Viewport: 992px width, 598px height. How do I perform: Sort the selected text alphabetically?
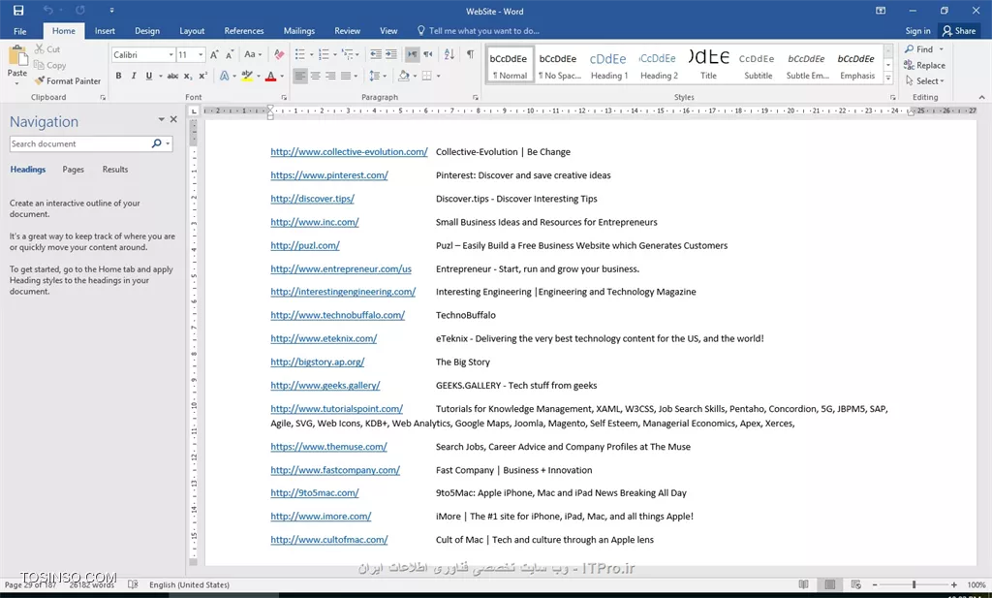tap(449, 55)
